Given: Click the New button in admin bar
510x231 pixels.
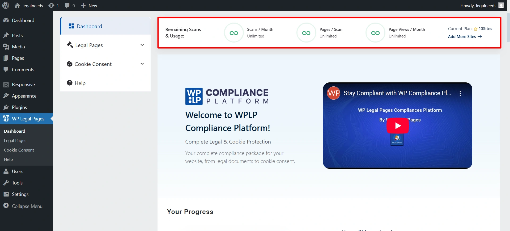Looking at the screenshot, I should [89, 6].
